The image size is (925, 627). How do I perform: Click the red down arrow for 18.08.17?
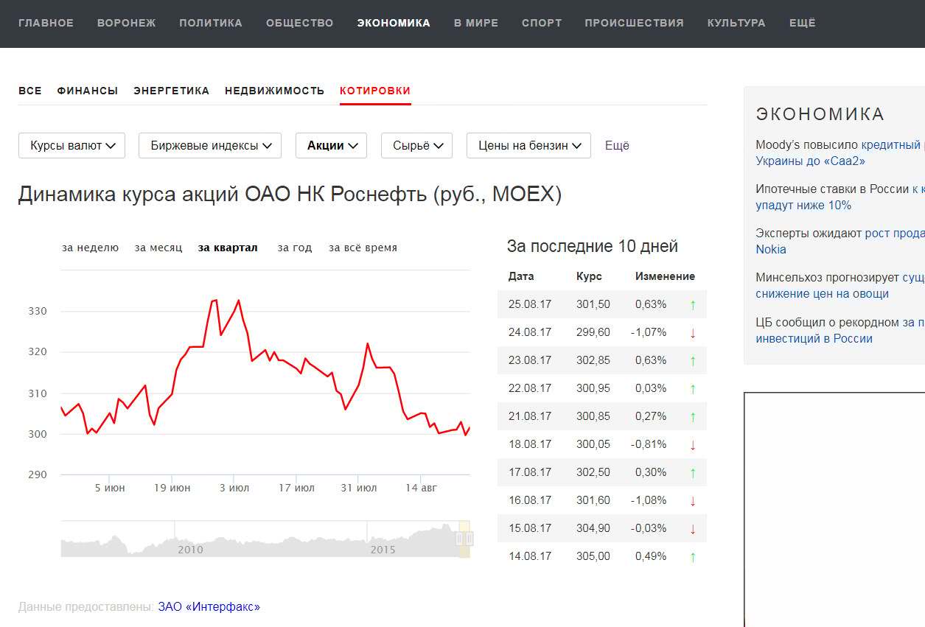coord(693,445)
